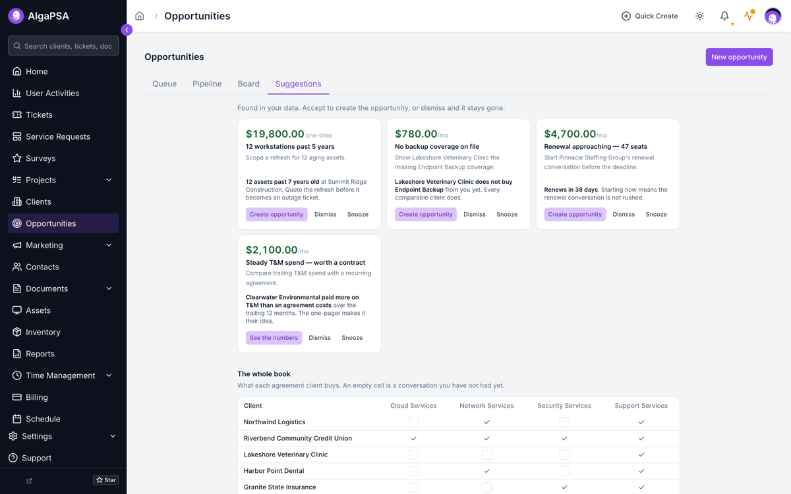Dismiss the No backup coverage suggestion
The image size is (791, 494).
[x=475, y=214]
